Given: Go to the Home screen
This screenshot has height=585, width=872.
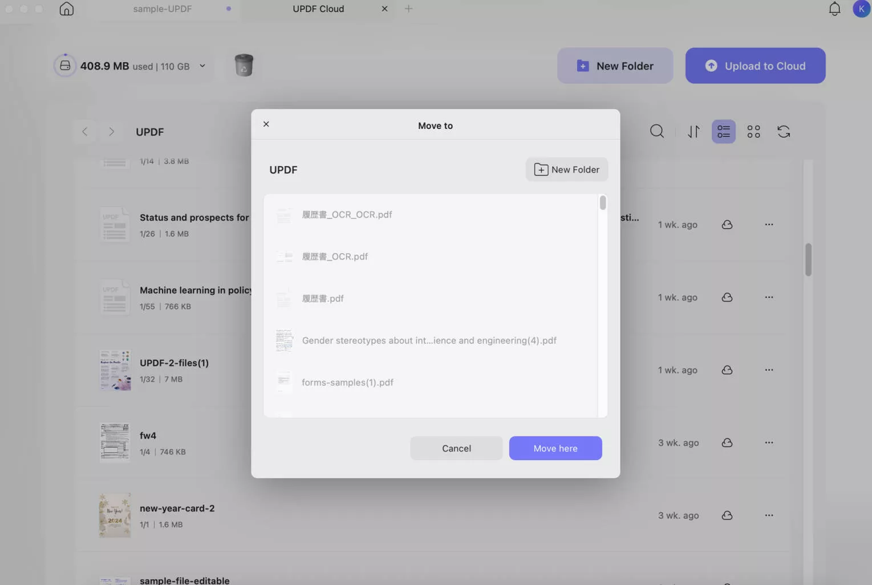Looking at the screenshot, I should click(66, 9).
